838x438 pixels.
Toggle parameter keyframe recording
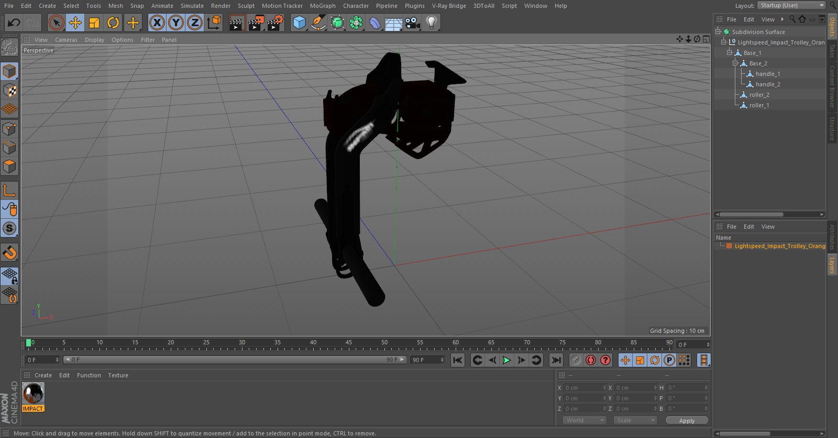pos(669,360)
